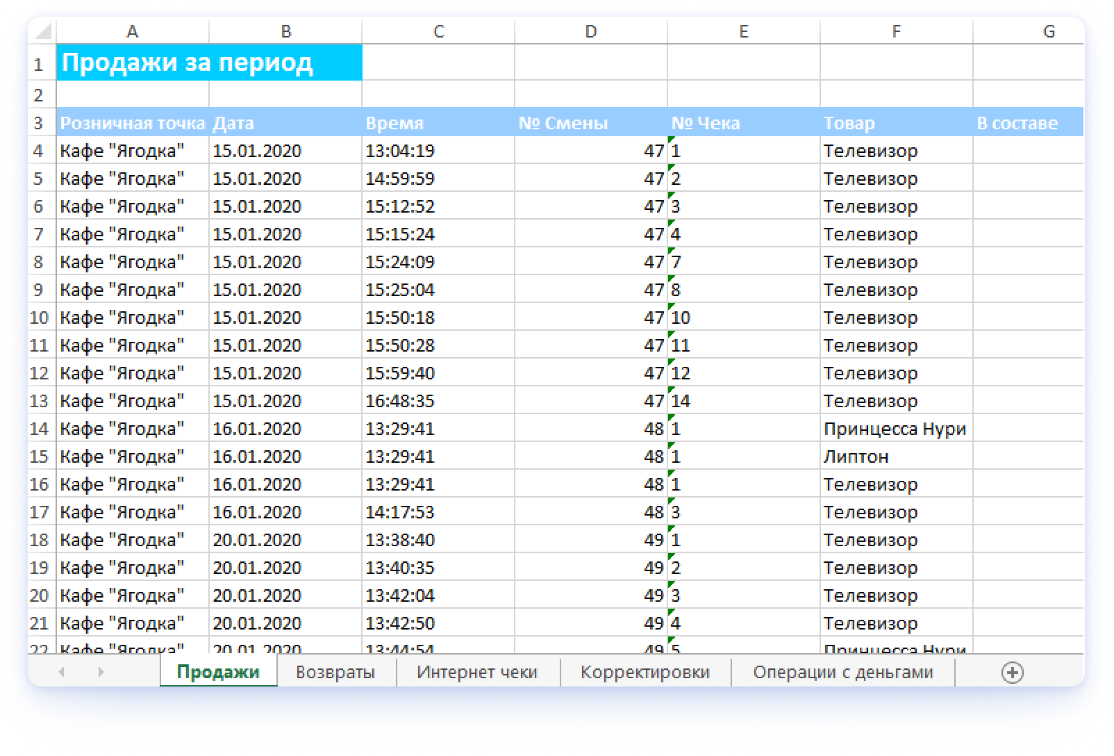Image resolution: width=1114 pixels, height=756 pixels.
Task: Click the № Смены header cell
Action: (591, 122)
